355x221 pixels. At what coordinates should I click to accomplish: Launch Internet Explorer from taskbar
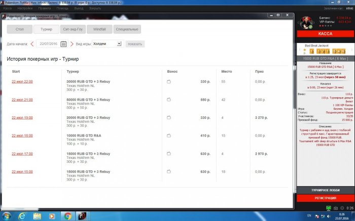(x=22, y=216)
